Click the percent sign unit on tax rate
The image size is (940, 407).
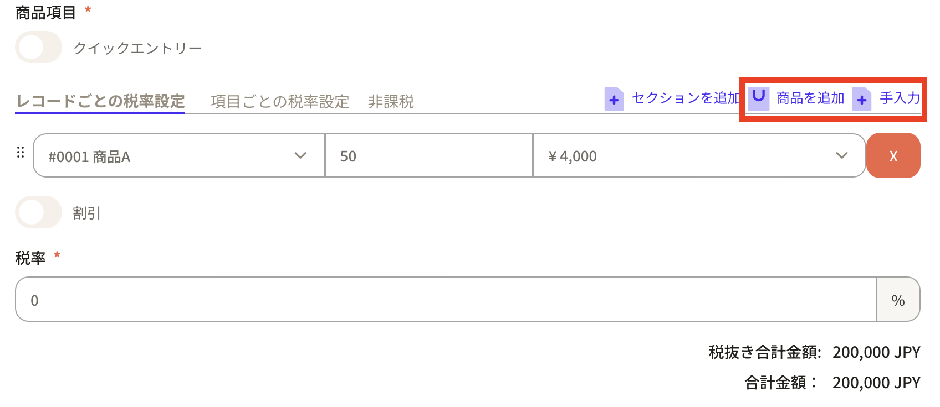[898, 300]
